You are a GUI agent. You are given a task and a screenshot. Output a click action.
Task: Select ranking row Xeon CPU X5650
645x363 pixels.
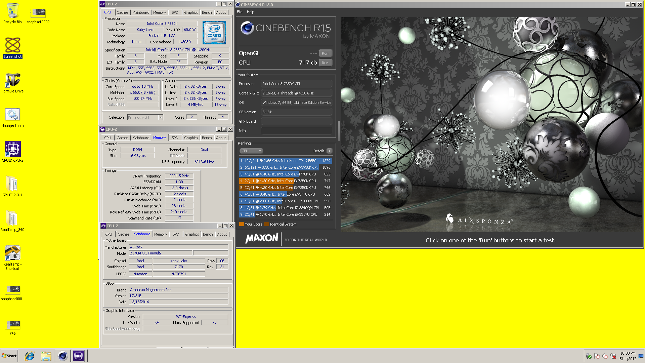[286, 161]
